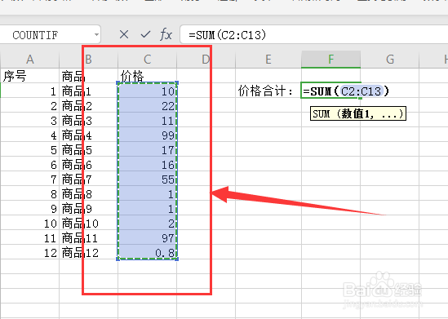Select the 商品4 cell
Image resolution: width=448 pixels, height=319 pixels.
click(x=89, y=135)
